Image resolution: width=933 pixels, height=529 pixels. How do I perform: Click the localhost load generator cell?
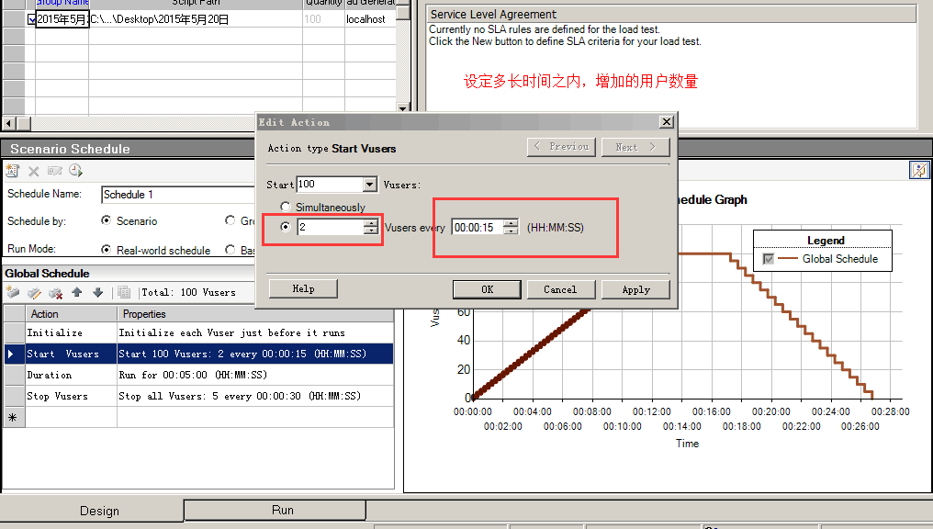point(370,19)
